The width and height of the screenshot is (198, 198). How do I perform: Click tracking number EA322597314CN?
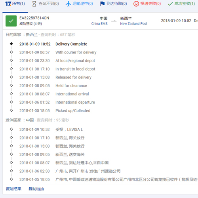pyautogui.click(x=34, y=18)
